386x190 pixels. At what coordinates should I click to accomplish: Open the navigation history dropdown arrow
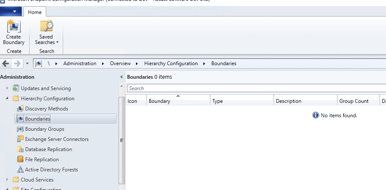tap(27, 63)
